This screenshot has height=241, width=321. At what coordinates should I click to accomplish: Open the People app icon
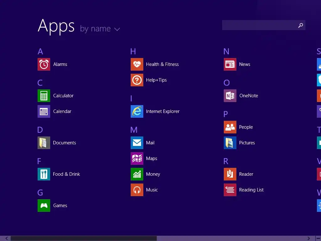point(230,127)
